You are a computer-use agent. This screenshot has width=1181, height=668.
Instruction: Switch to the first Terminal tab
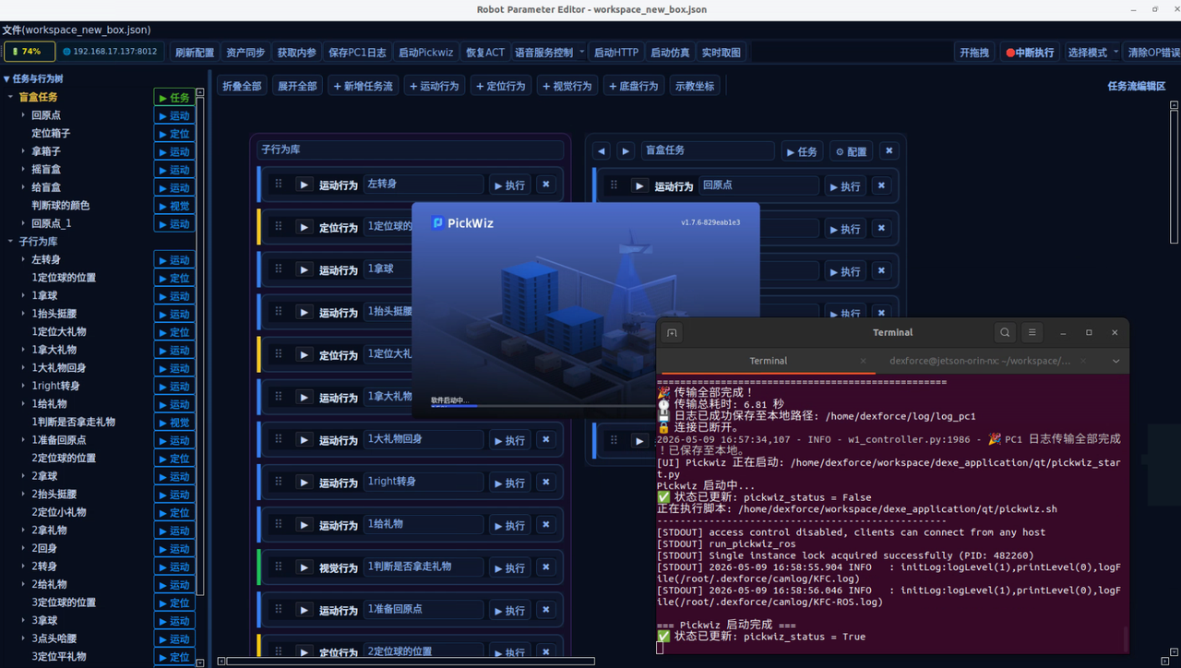(x=768, y=361)
